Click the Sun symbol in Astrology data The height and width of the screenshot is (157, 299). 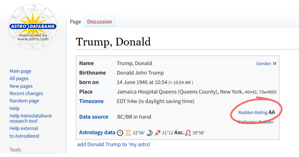[x=120, y=133]
